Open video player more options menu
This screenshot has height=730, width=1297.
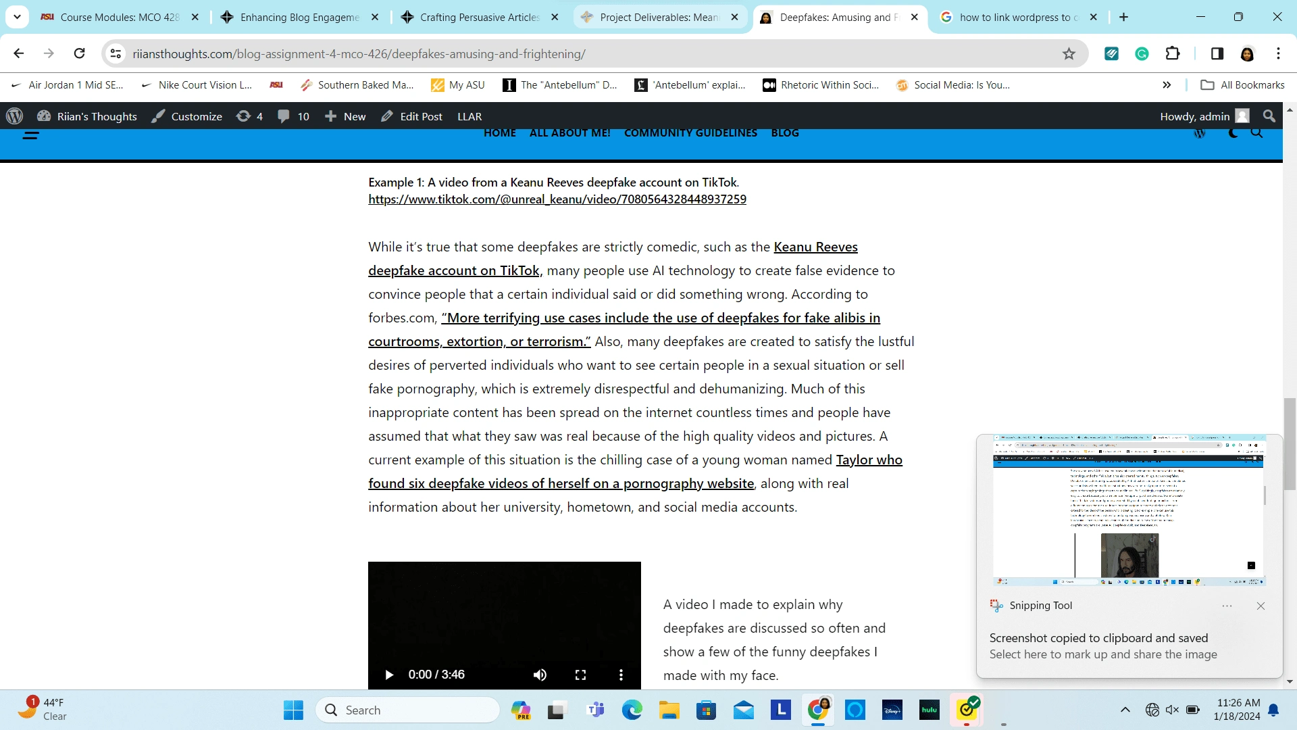pyautogui.click(x=621, y=675)
